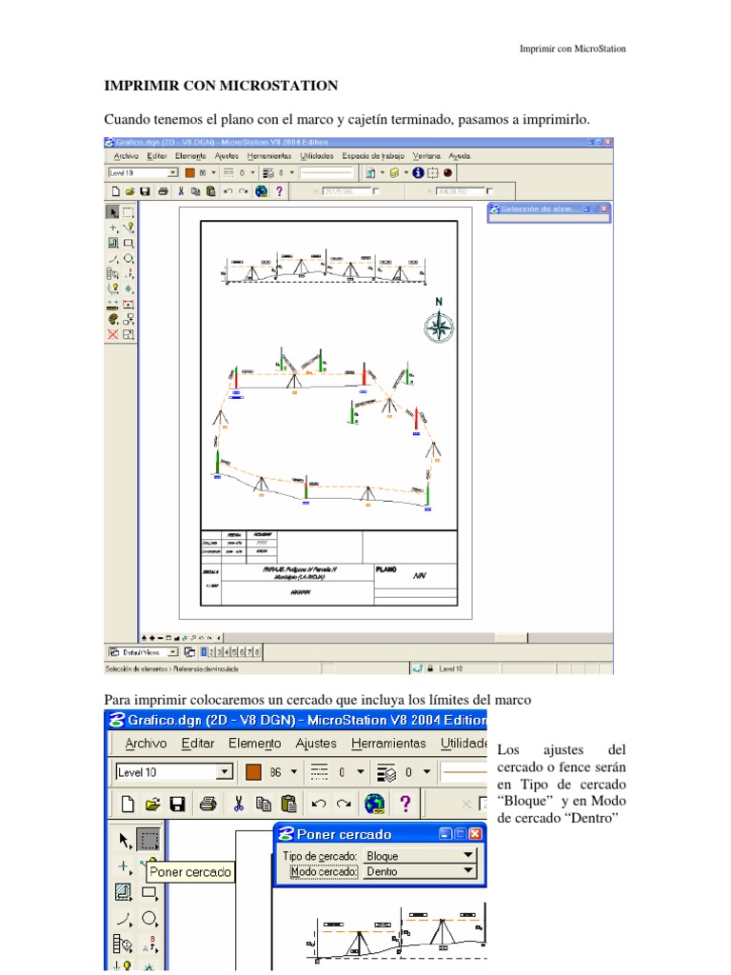
Task: Open Archivo menu in upper window
Action: 127,156
